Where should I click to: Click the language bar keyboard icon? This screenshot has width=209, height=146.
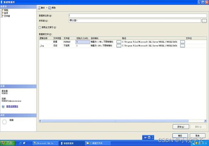coord(146,137)
